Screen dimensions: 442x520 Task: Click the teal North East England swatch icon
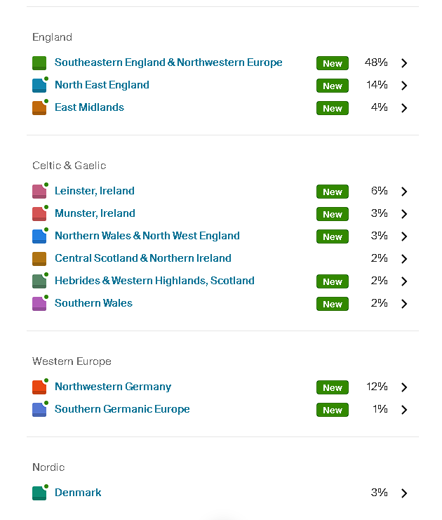pos(39,86)
